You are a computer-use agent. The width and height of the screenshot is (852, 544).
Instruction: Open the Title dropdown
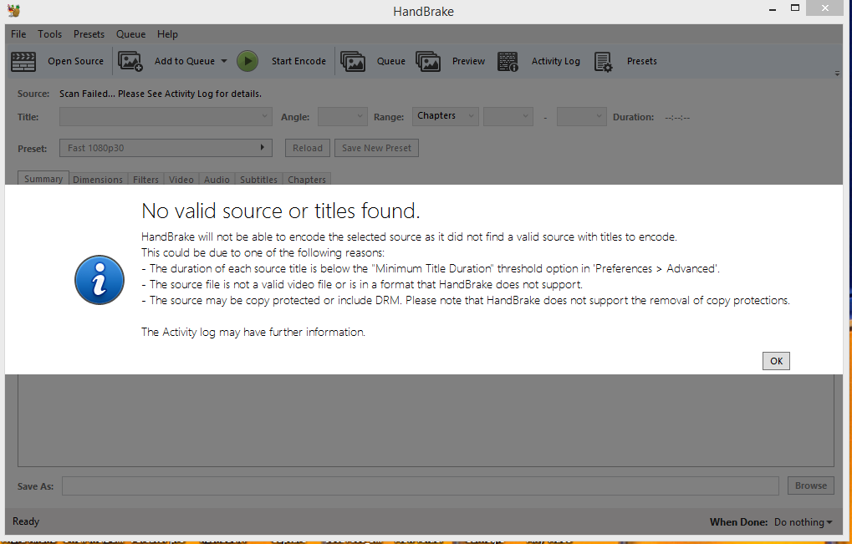tap(166, 117)
